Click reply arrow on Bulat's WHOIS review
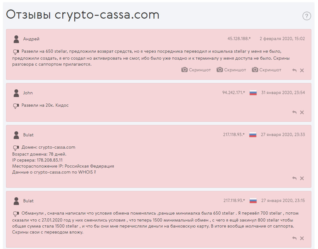Image resolution: width=318 pixels, height=249 pixels. 294,179
